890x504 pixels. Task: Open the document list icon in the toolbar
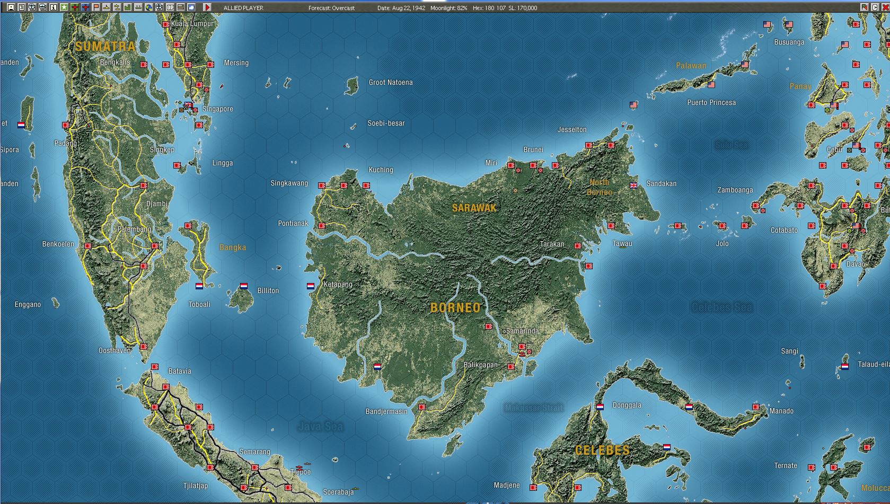point(21,7)
